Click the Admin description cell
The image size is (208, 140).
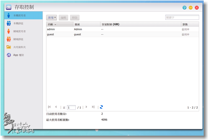click(x=78, y=29)
